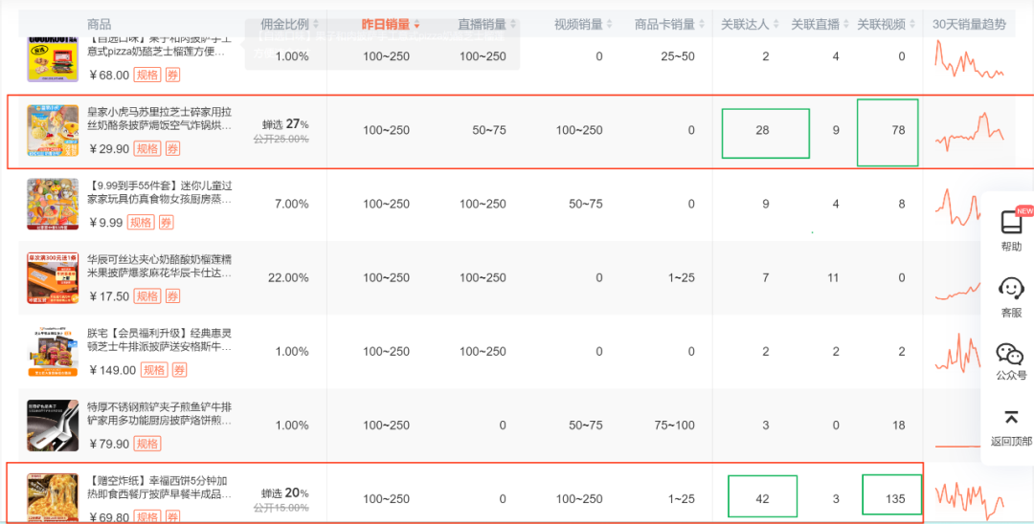Viewport: 1034px width, 524px height.
Task: Click the 关联视频 sort arrows
Action: click(x=911, y=25)
